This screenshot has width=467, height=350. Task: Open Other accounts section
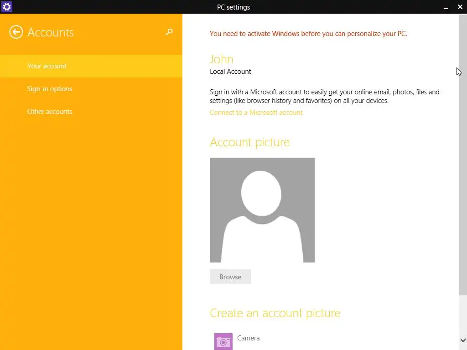[91, 112]
